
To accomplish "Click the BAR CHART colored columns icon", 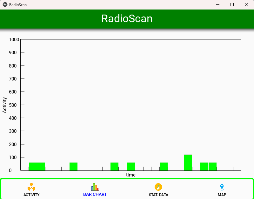I will tap(95, 187).
